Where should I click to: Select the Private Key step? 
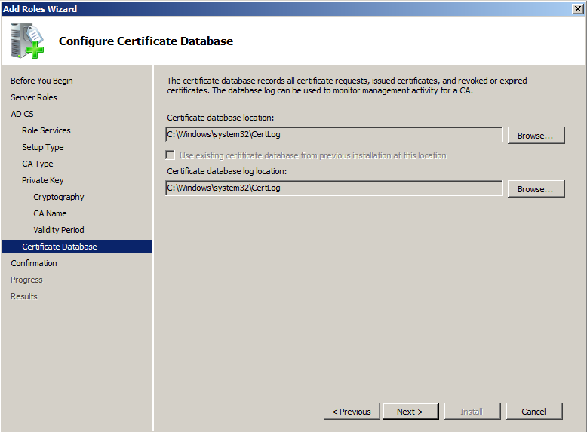pyautogui.click(x=42, y=180)
